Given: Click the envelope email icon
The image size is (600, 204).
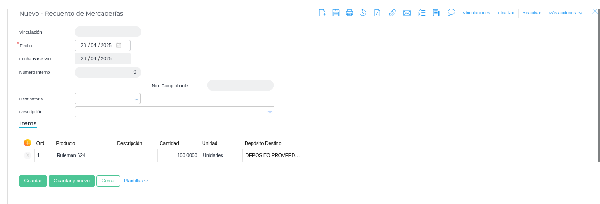Looking at the screenshot, I should (407, 13).
